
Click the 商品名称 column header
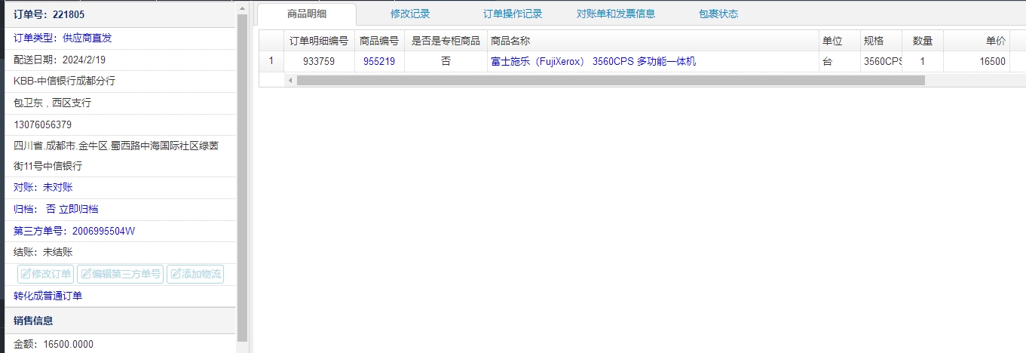[653, 41]
